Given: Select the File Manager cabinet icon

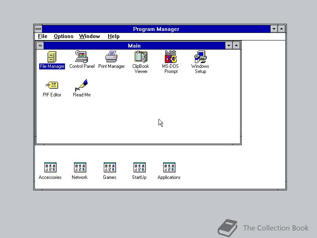Looking at the screenshot, I should [x=52, y=57].
